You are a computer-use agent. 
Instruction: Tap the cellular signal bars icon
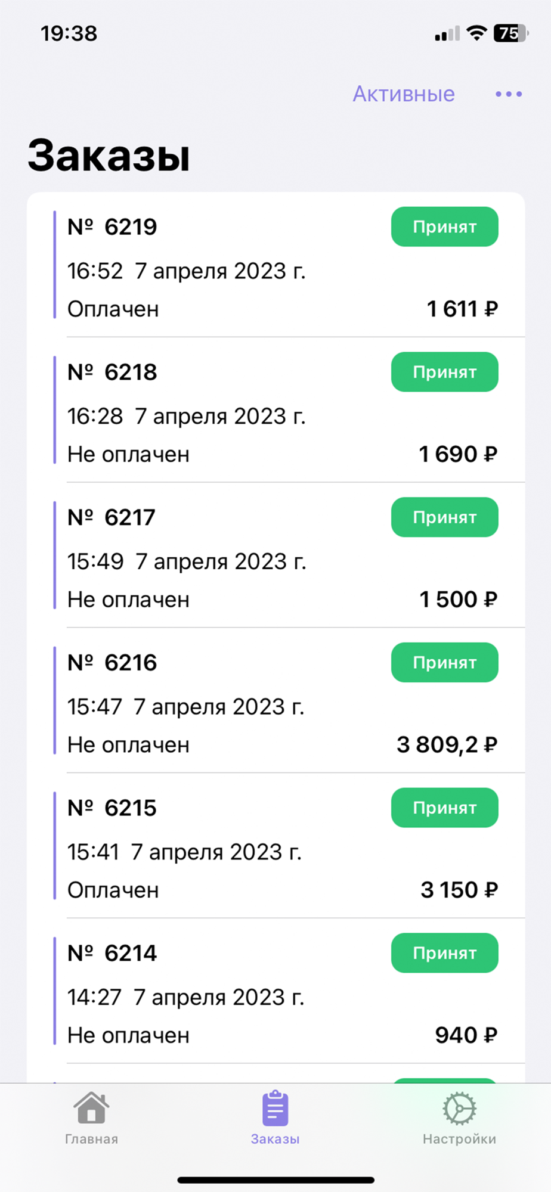click(x=447, y=34)
